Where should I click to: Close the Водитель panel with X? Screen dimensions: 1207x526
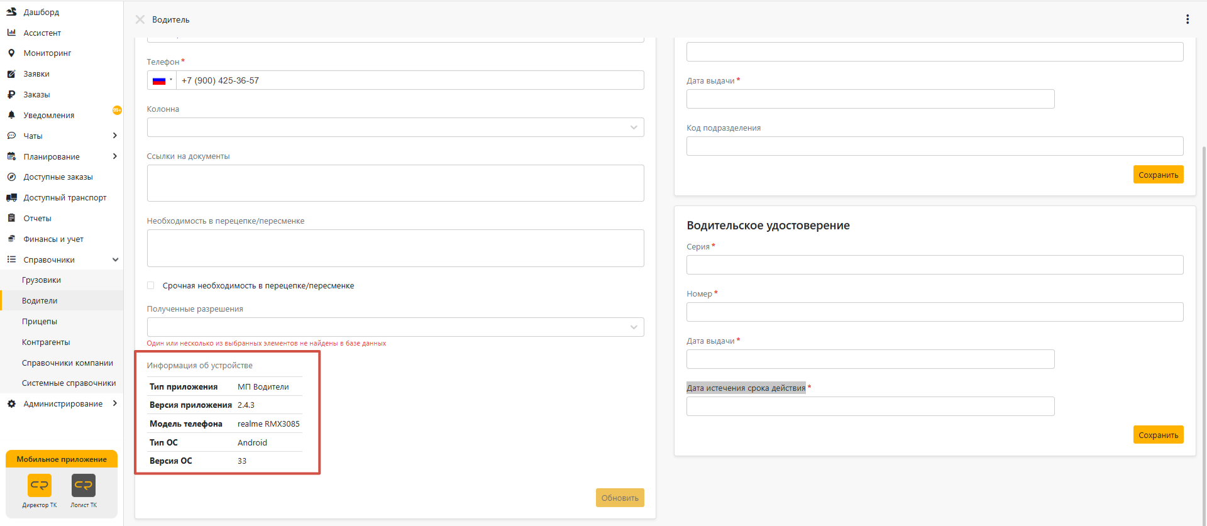click(x=140, y=19)
